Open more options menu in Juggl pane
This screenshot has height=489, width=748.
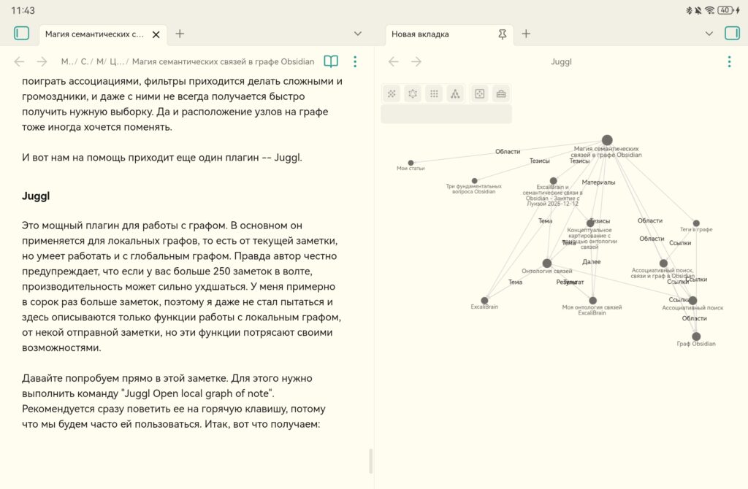(729, 62)
